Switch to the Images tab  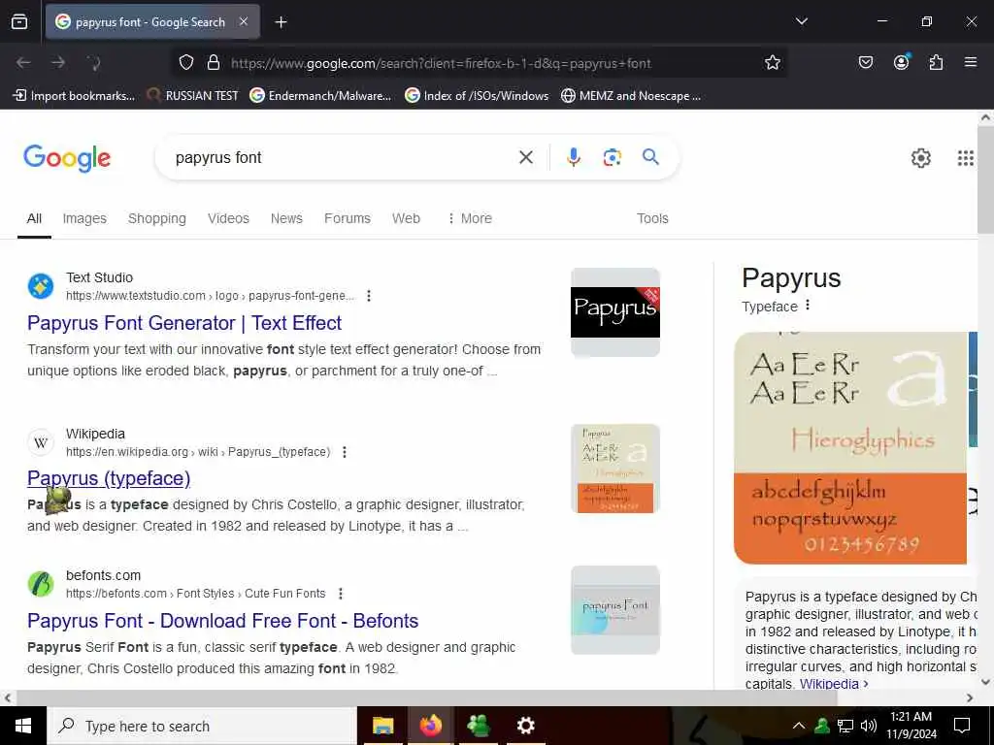84,218
